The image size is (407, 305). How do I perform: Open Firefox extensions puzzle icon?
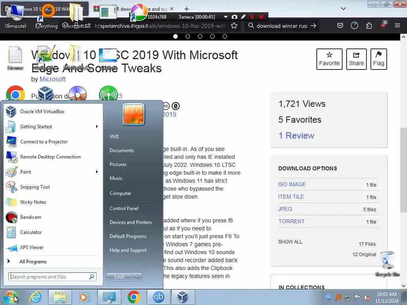(369, 25)
